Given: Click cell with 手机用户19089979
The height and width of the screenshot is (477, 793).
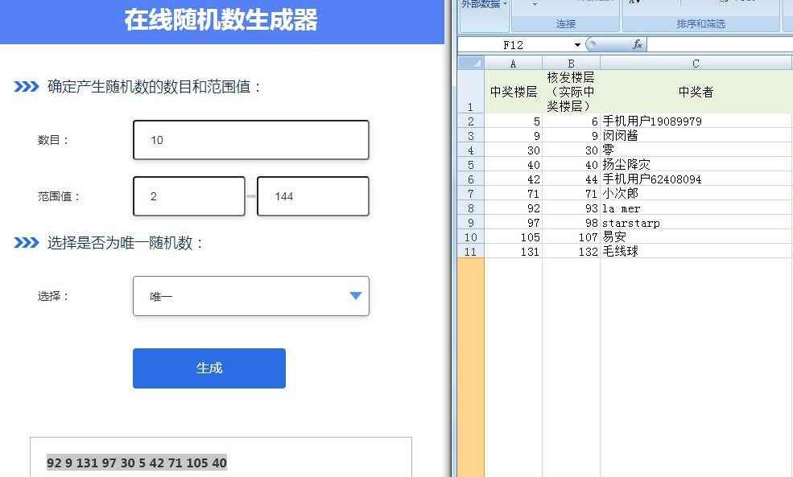Looking at the screenshot, I should point(696,121).
